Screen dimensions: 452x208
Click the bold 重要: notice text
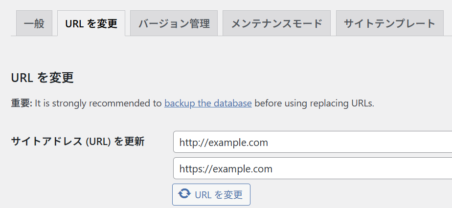click(x=22, y=104)
